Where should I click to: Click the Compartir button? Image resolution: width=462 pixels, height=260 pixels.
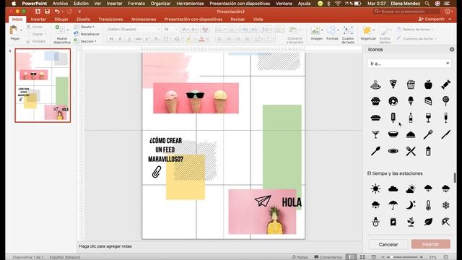432,19
